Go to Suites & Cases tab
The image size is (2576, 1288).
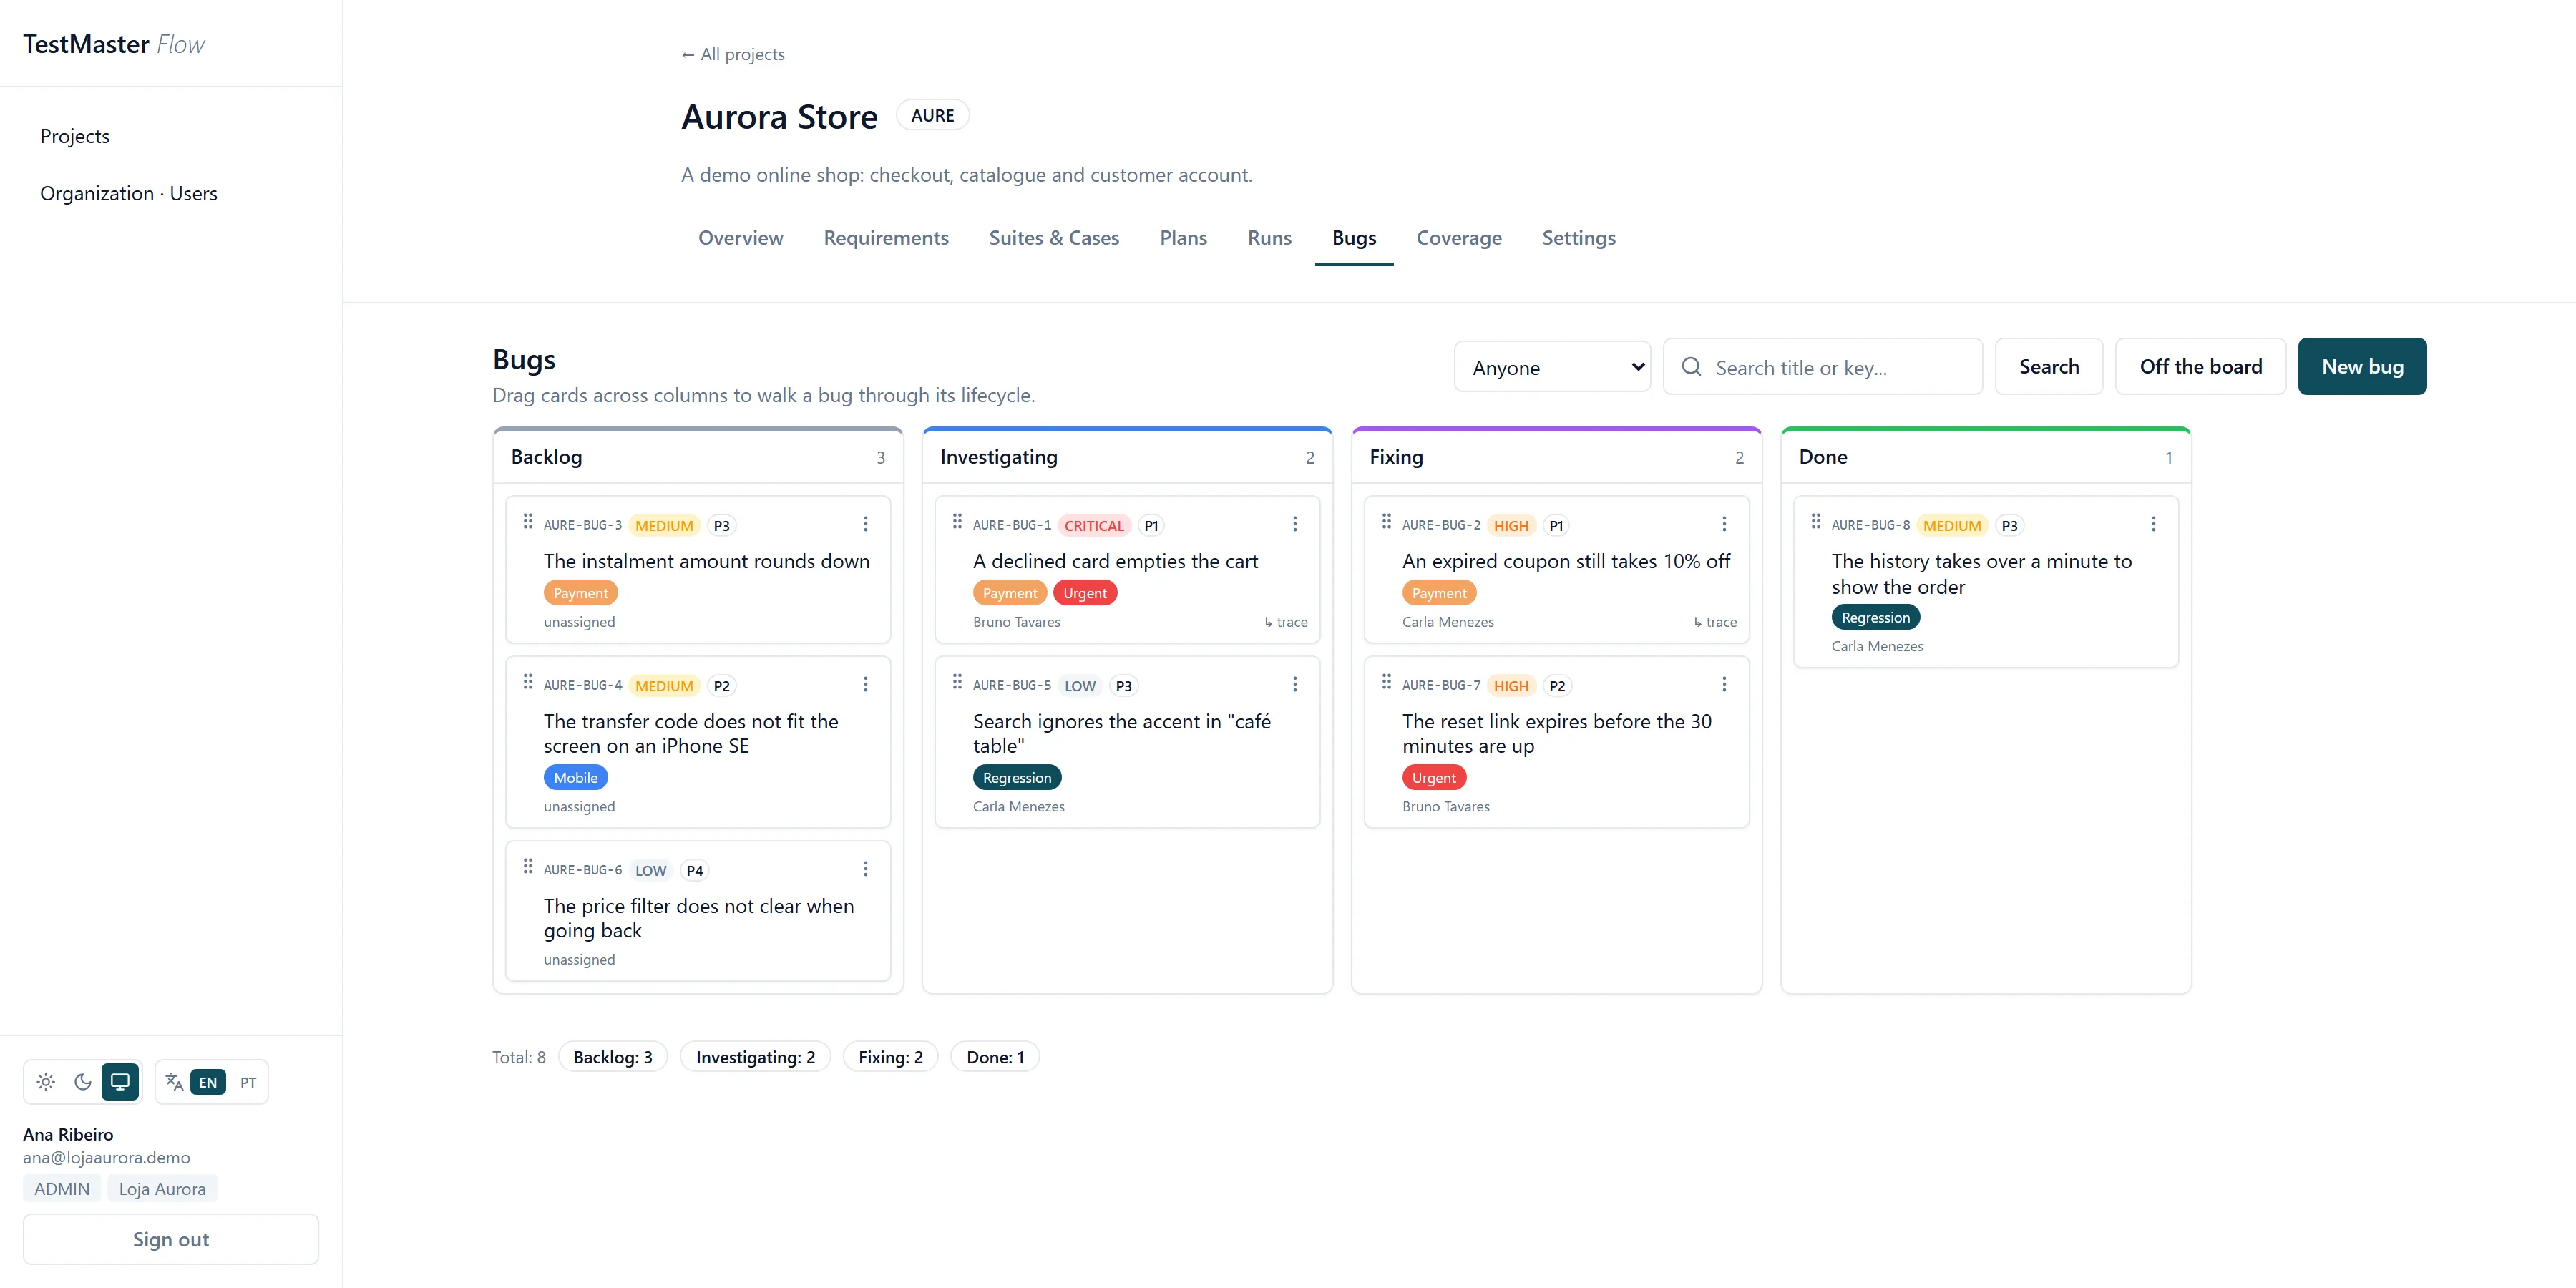[x=1054, y=238]
